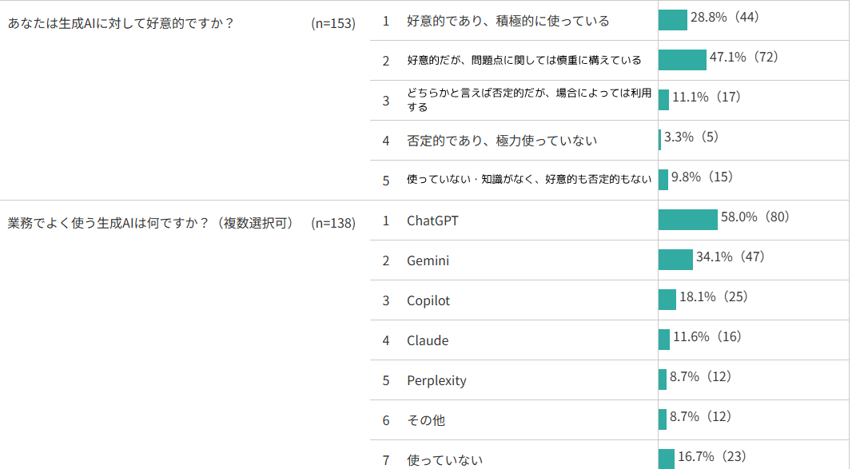Select the 28.8% (44) bar
The image size is (860, 469).
[673, 20]
